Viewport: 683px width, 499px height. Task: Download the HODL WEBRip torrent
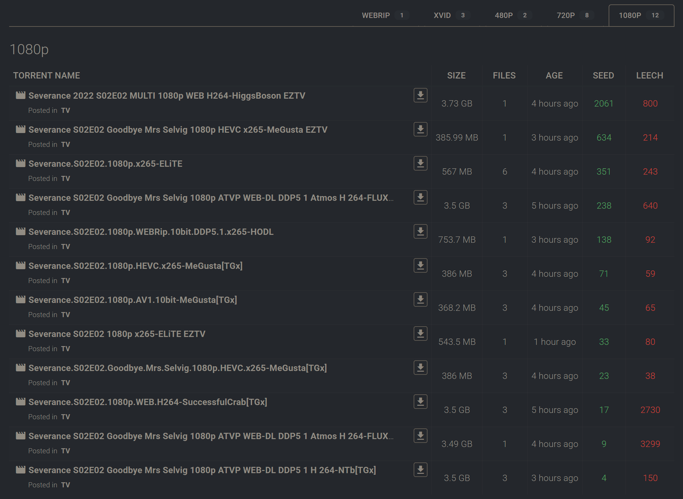point(420,231)
